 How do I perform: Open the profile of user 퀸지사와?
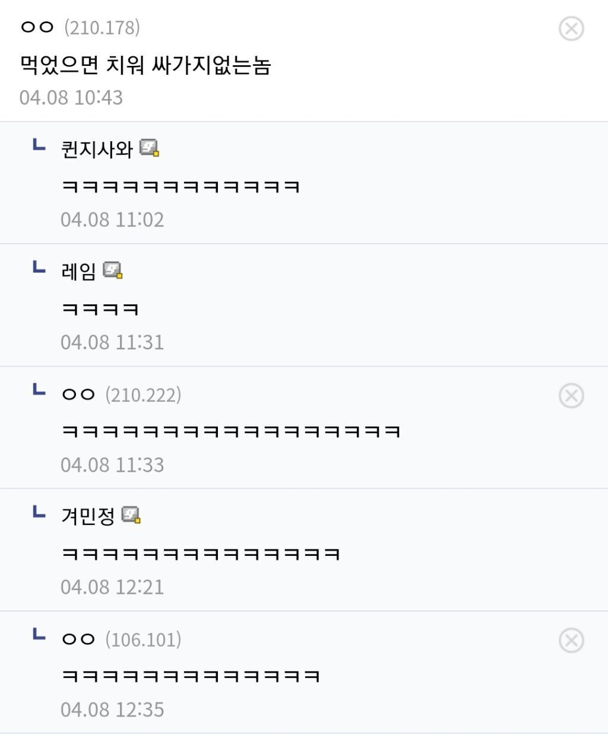[97, 149]
